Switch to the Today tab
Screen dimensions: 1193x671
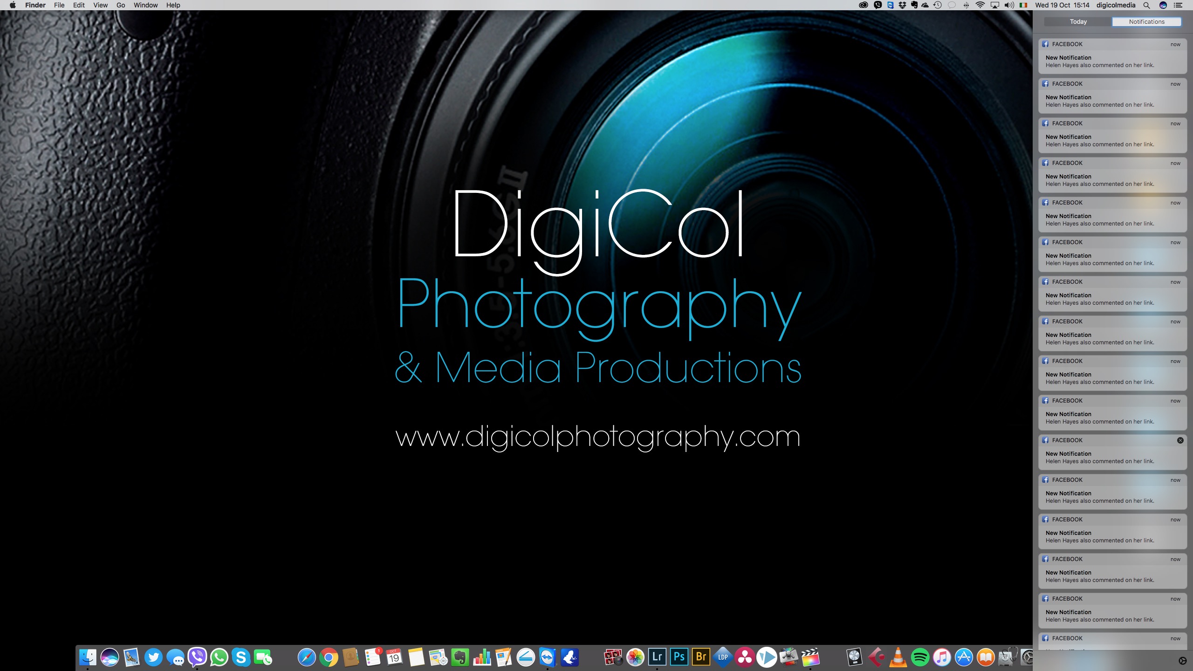(1078, 21)
